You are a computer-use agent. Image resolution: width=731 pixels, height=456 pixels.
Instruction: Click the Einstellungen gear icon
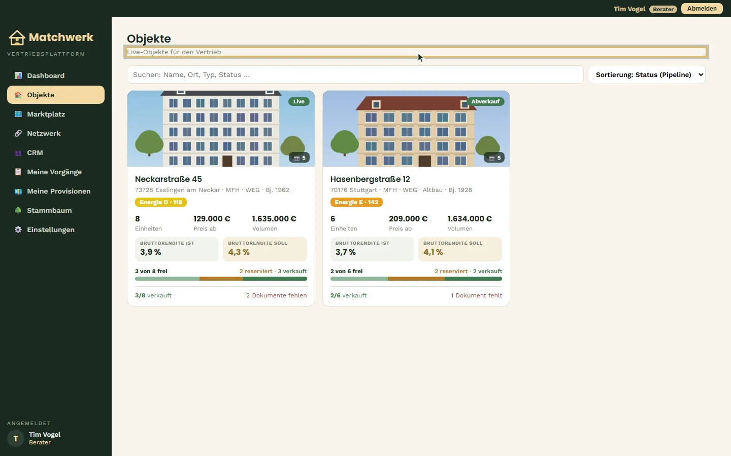click(x=18, y=230)
